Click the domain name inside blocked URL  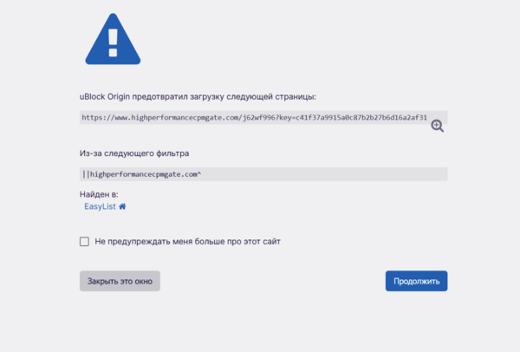click(182, 117)
